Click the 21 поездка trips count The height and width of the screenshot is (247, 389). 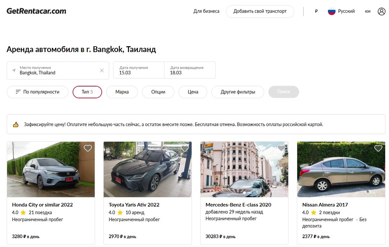[x=40, y=212]
